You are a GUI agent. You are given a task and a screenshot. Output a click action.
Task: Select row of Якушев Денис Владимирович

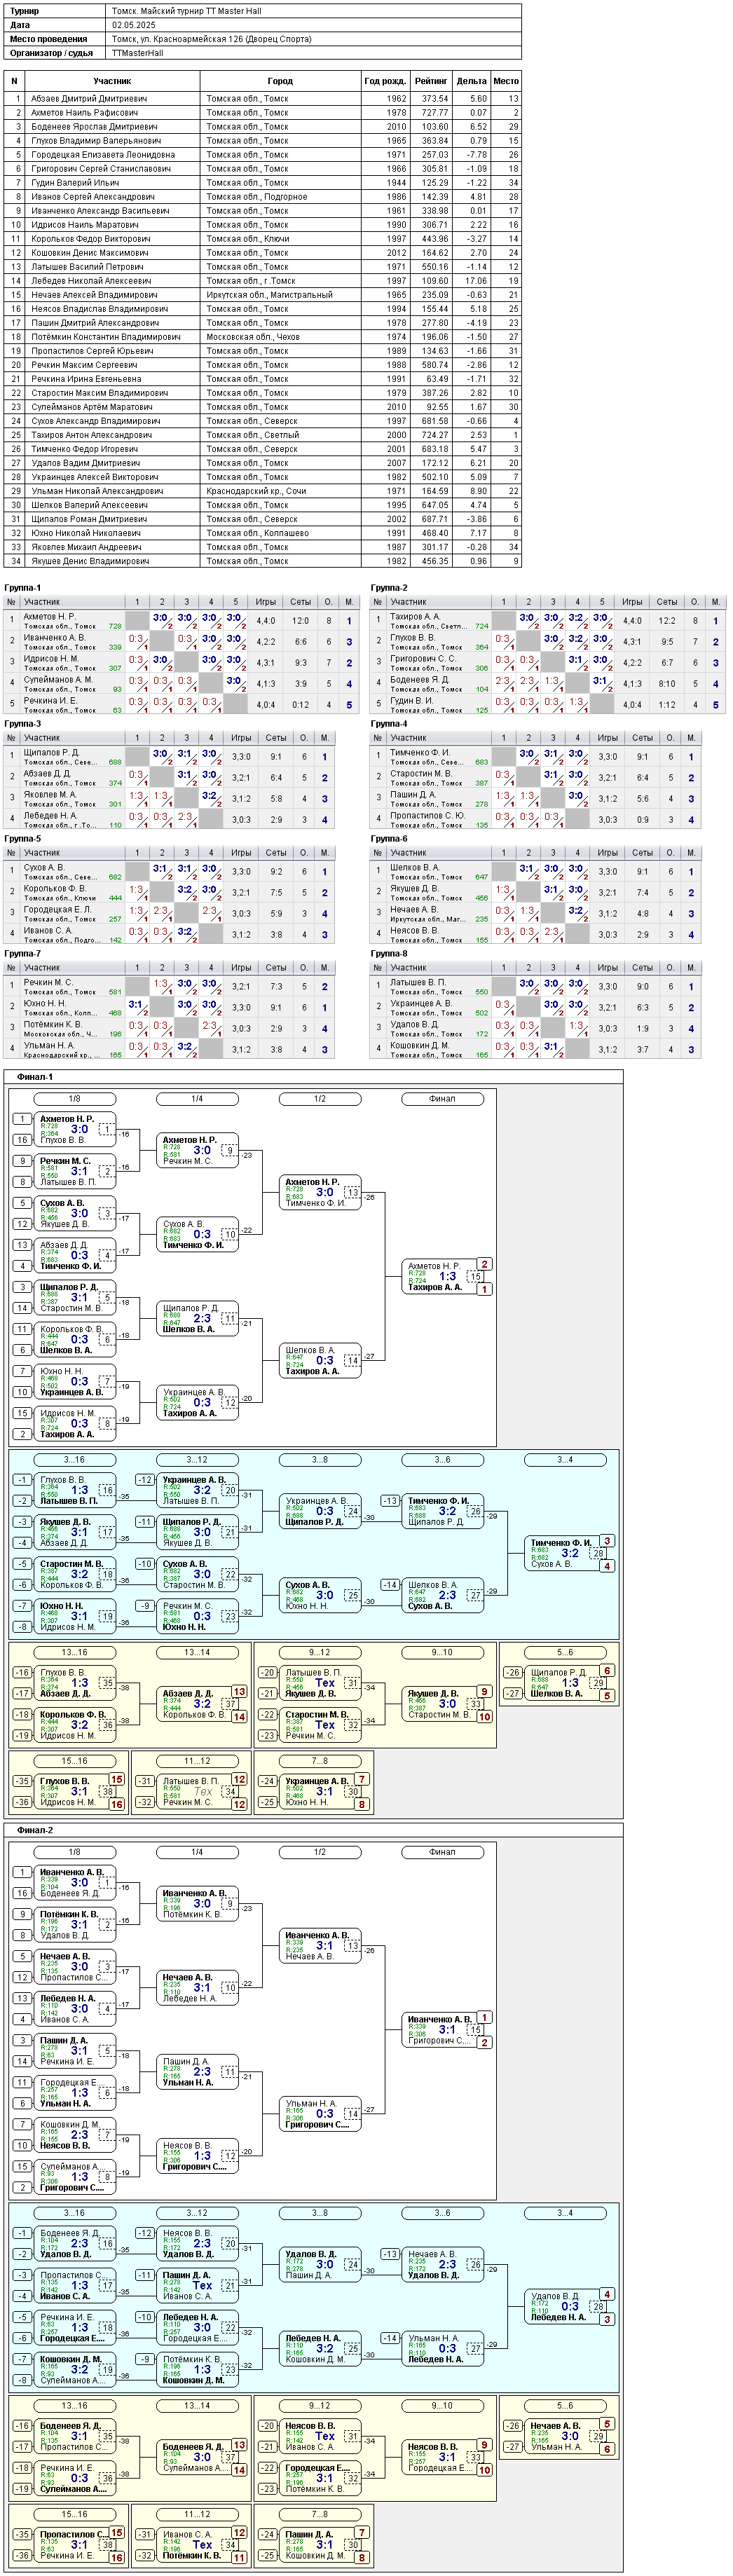[262, 561]
